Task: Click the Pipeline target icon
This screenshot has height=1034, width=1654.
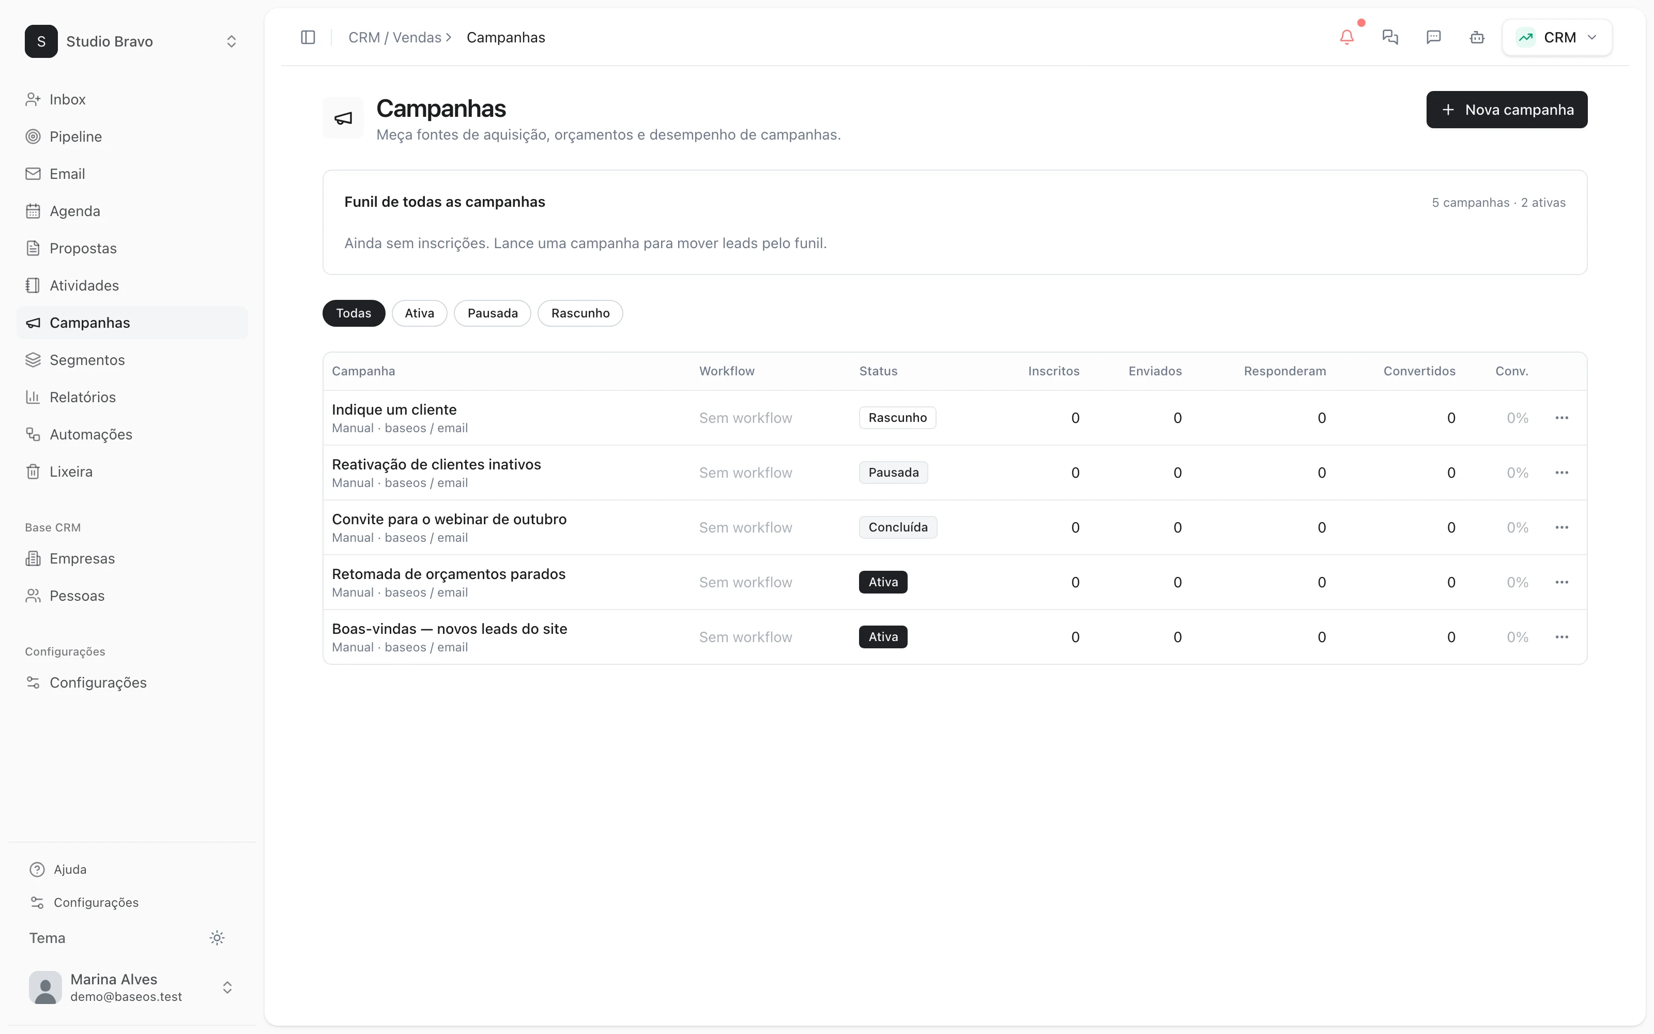Action: point(33,137)
